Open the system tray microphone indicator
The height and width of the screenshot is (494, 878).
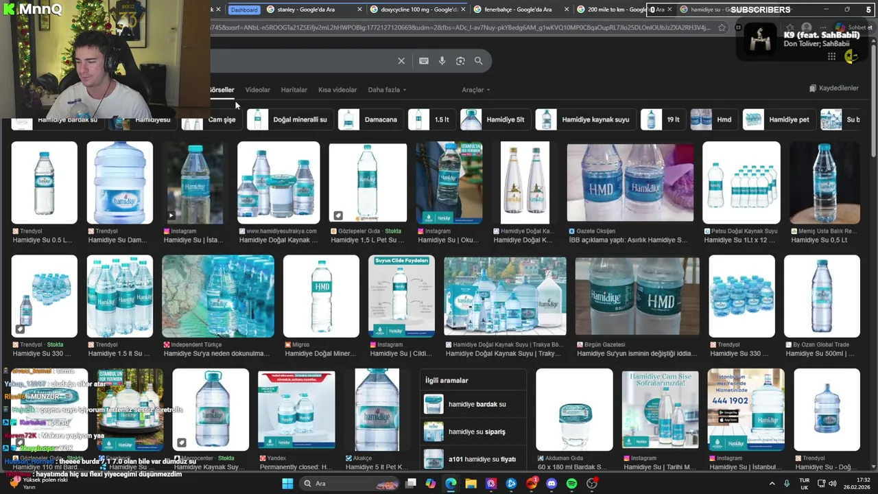[x=787, y=484]
